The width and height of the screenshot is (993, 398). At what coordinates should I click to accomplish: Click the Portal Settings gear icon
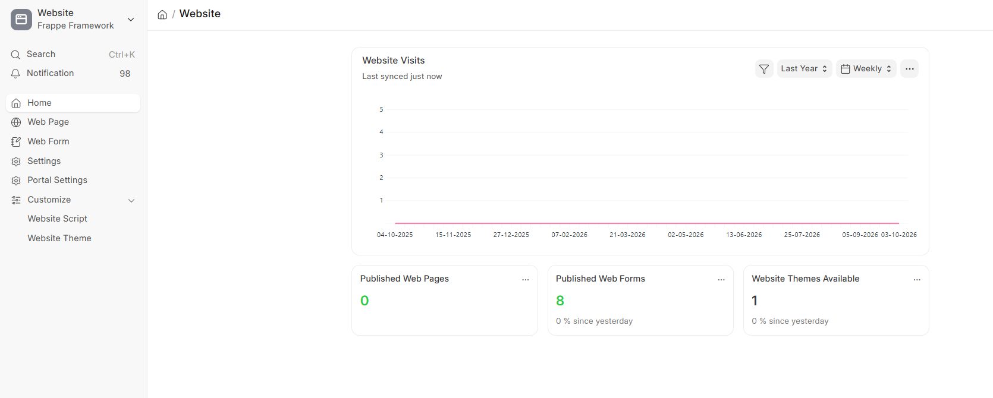(x=16, y=181)
